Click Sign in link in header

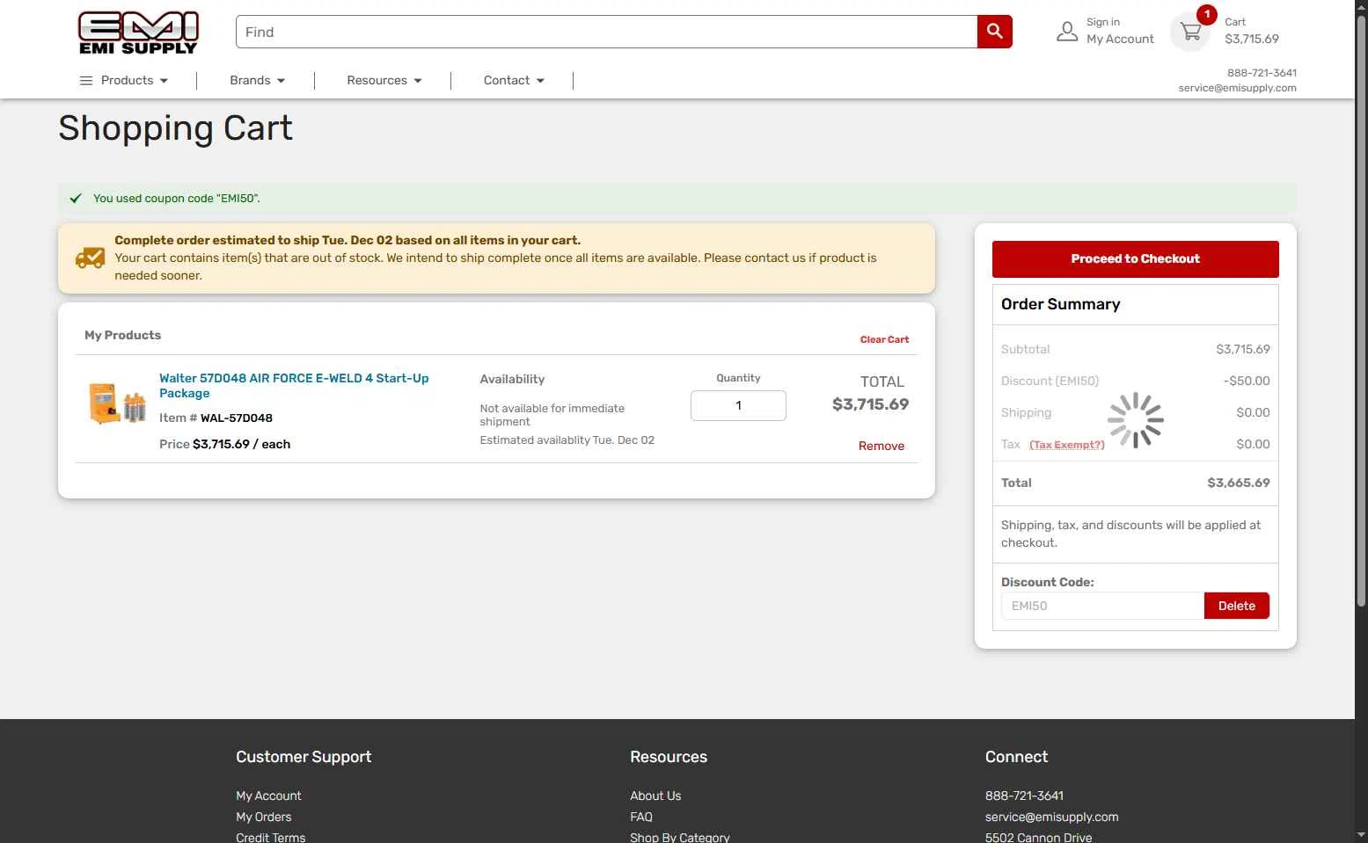[1103, 22]
